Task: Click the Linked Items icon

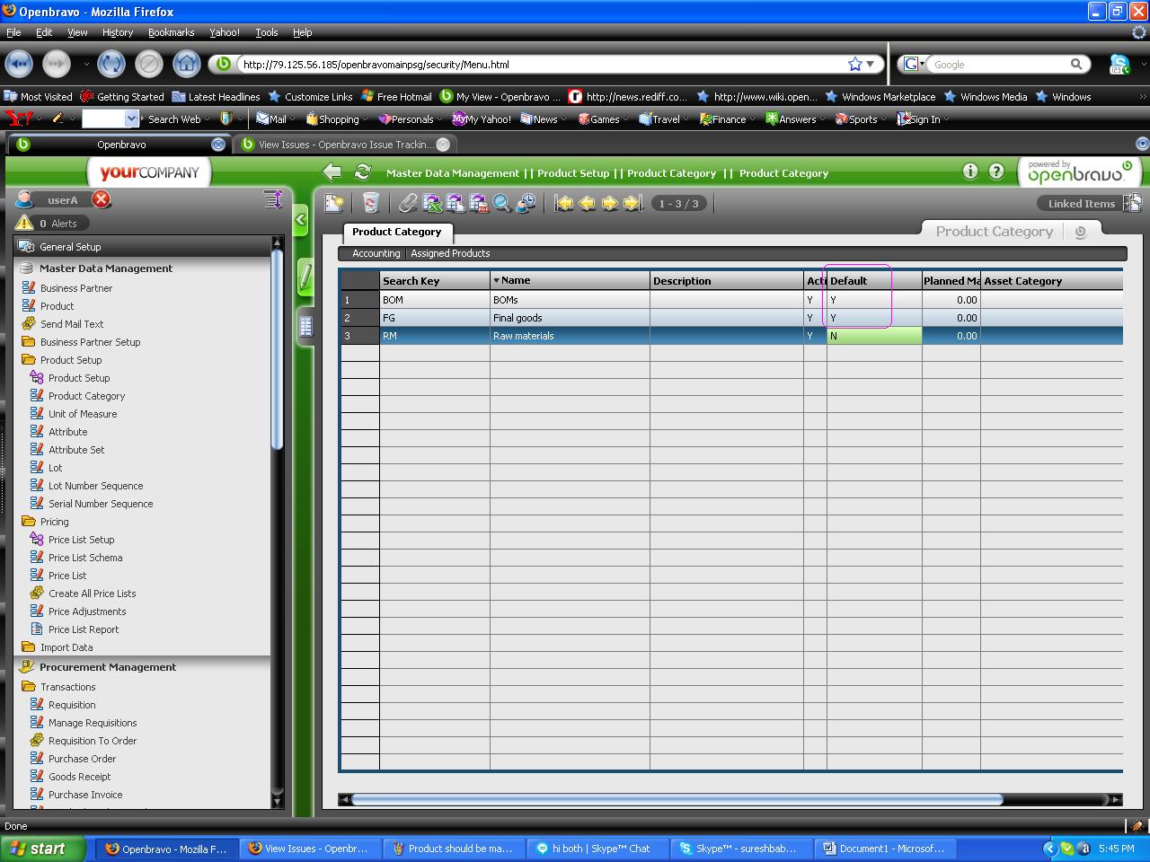Action: [x=1132, y=203]
